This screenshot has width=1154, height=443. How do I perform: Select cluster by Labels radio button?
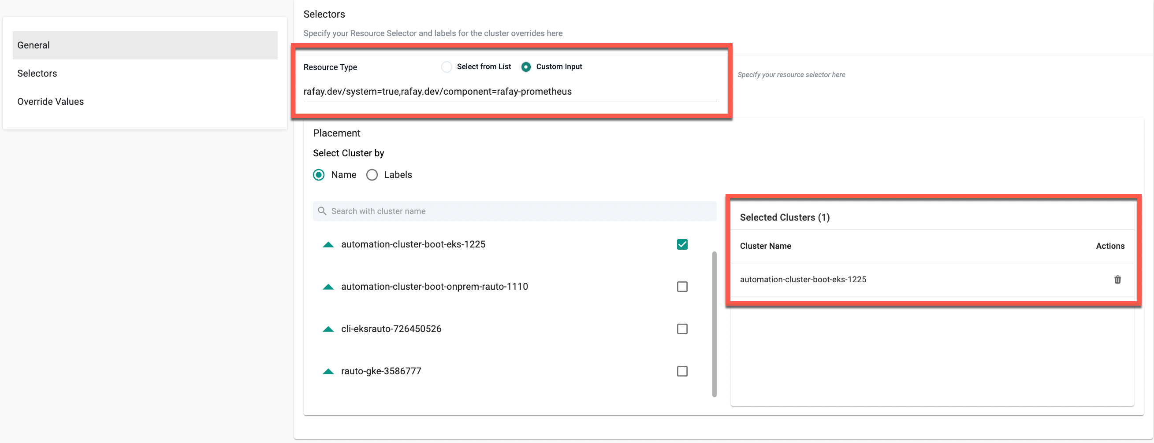click(372, 175)
